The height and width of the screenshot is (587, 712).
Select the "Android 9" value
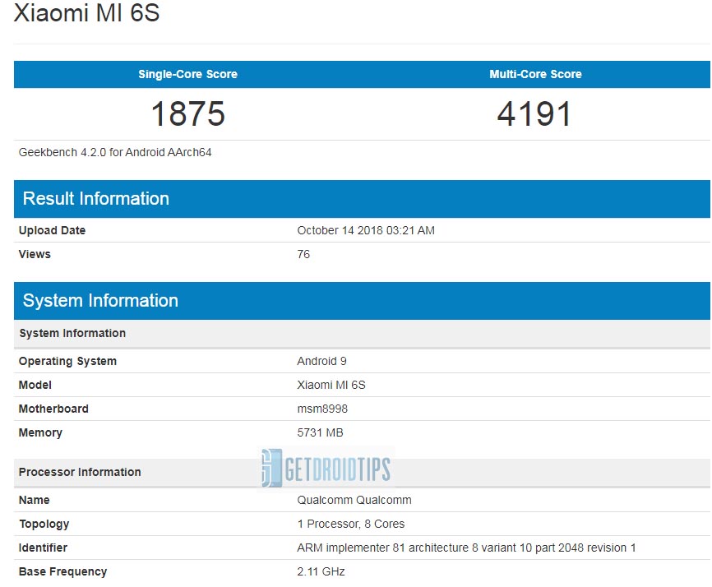pos(322,361)
